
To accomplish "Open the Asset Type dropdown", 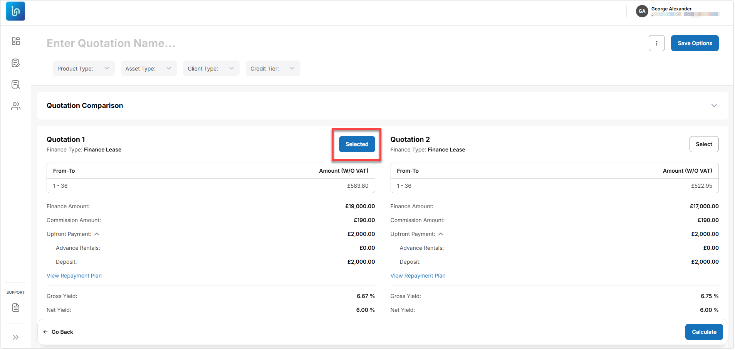I will pyautogui.click(x=149, y=68).
